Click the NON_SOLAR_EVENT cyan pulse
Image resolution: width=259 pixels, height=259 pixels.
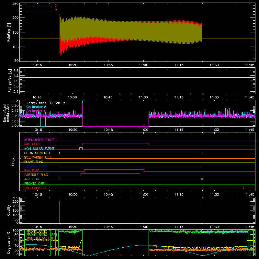coord(81,149)
